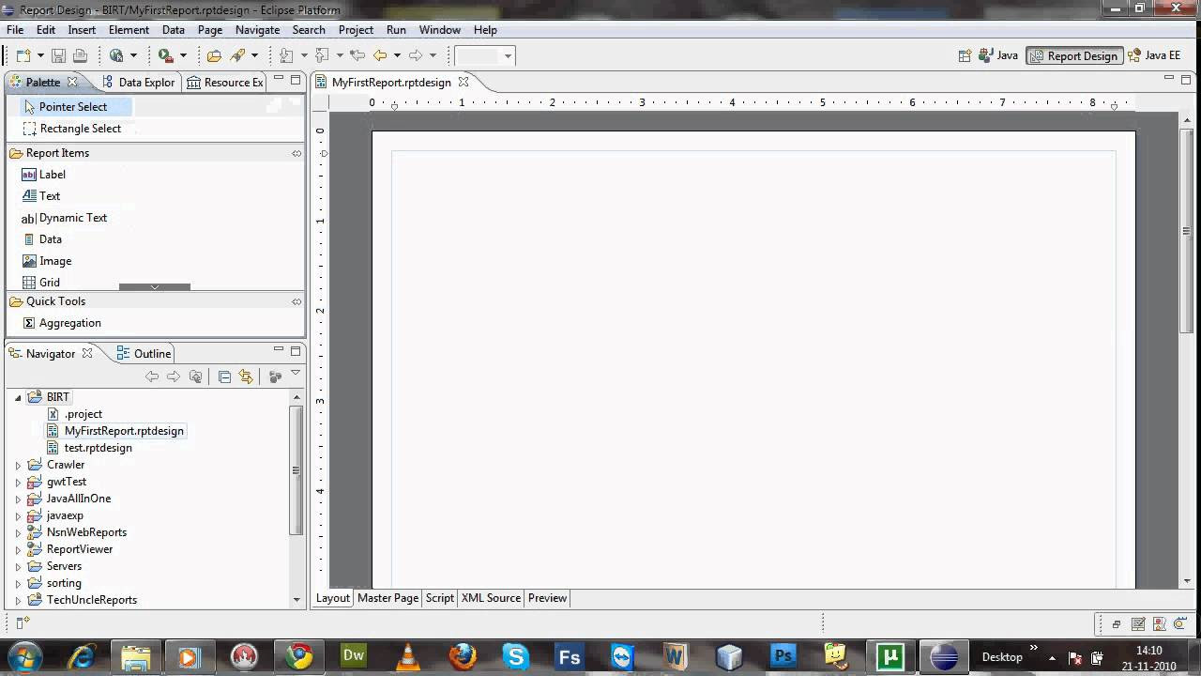
Task: Click the Last Edit Location arrow icon
Action: pyautogui.click(x=357, y=56)
